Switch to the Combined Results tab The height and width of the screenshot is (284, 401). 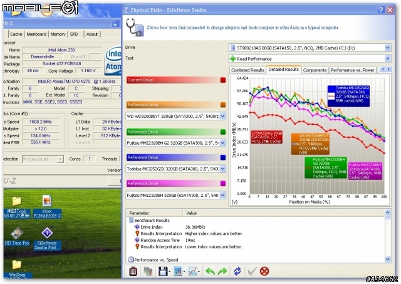coord(247,70)
